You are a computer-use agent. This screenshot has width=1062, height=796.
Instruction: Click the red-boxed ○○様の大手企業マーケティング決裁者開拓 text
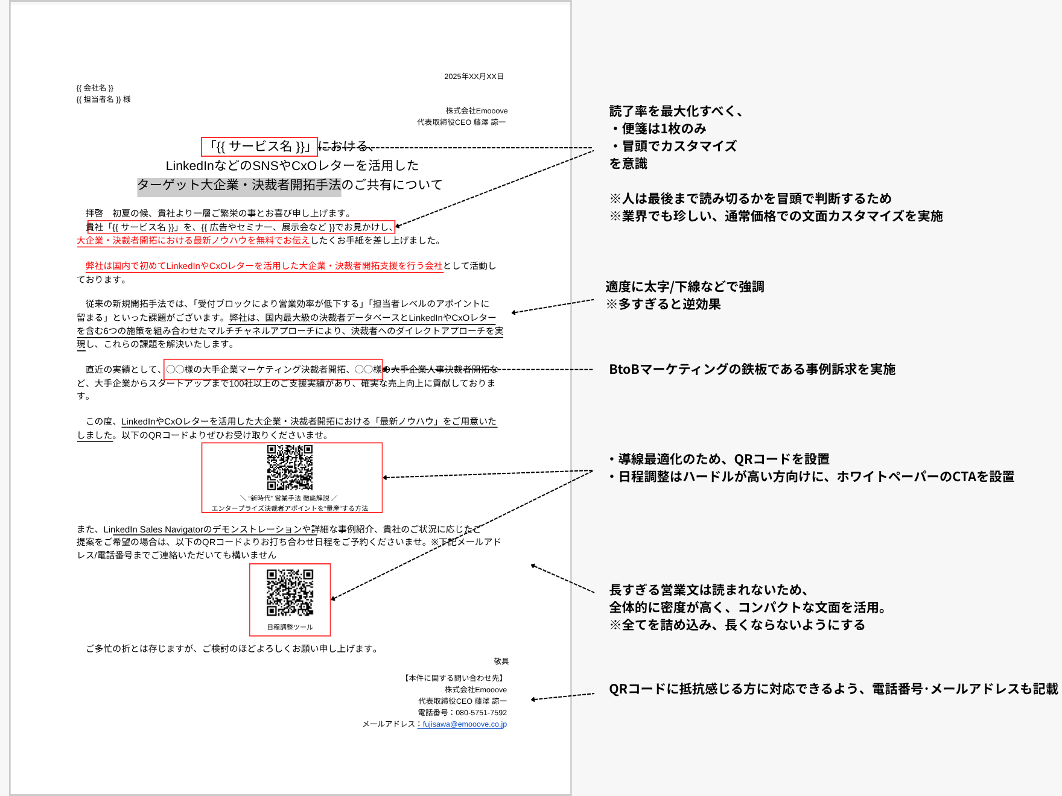coord(273,370)
